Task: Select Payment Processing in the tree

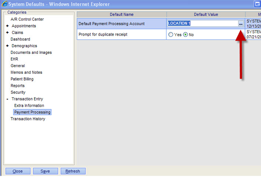Action: click(32, 112)
